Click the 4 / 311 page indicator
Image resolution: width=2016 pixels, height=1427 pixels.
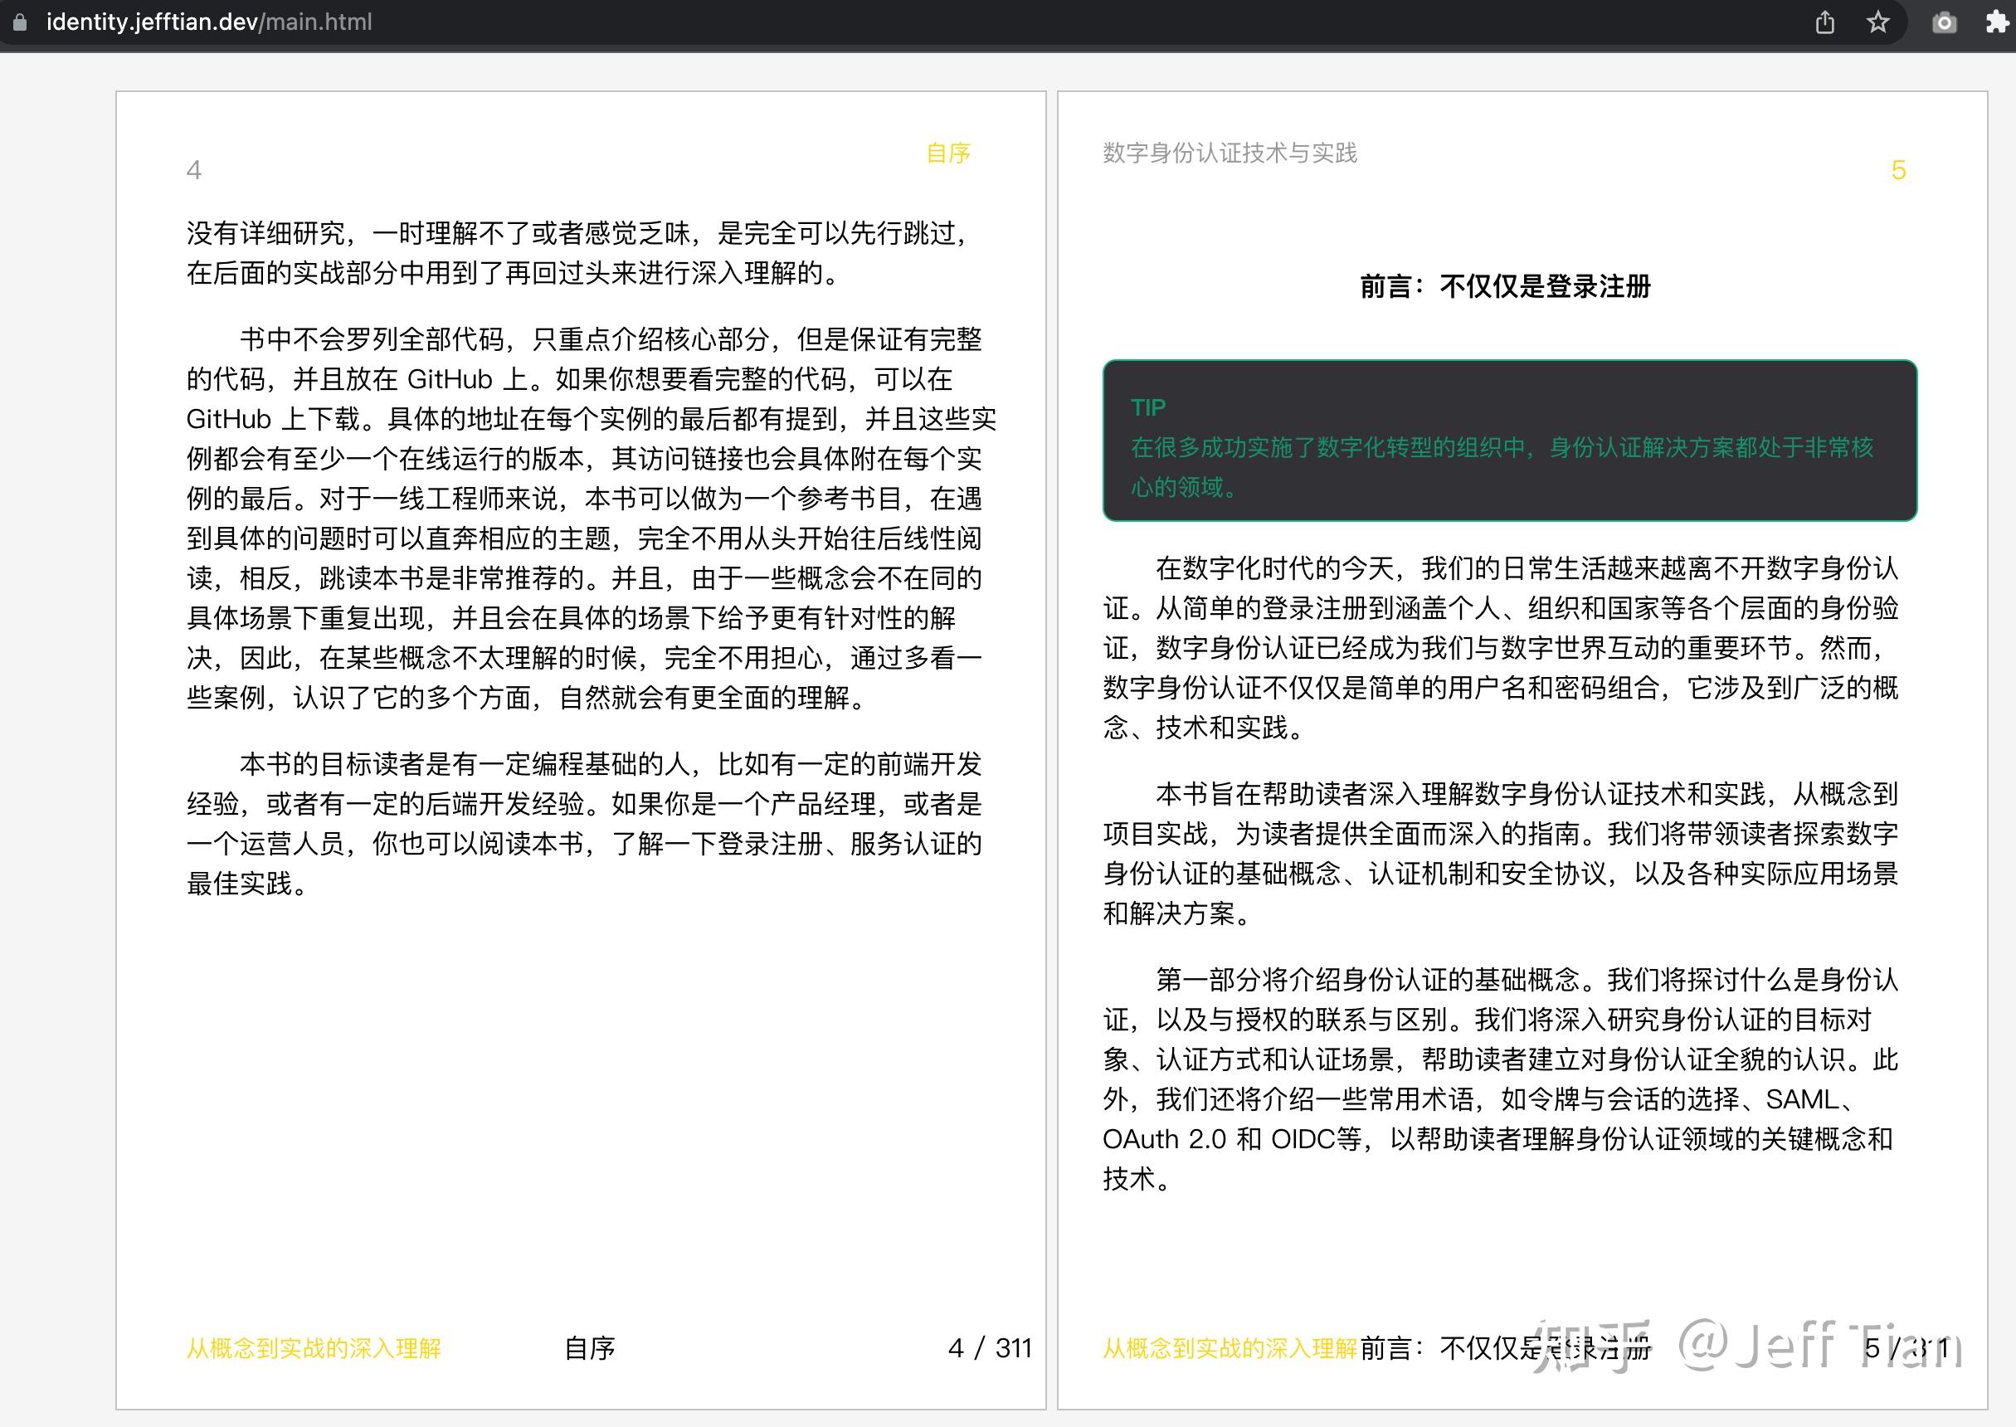[x=990, y=1347]
